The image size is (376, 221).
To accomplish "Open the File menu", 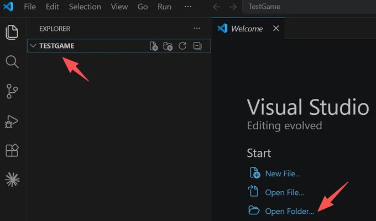I will click(x=30, y=7).
